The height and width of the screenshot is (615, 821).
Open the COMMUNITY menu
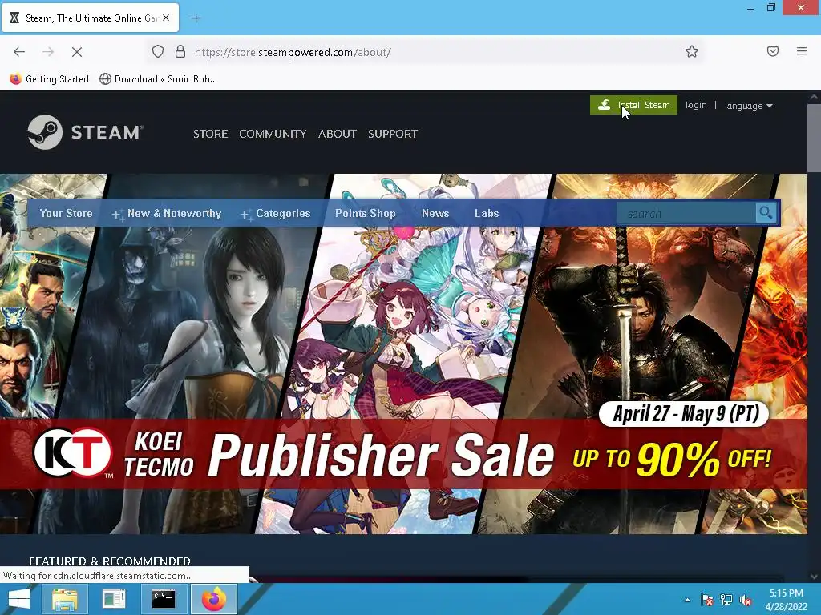(x=273, y=134)
